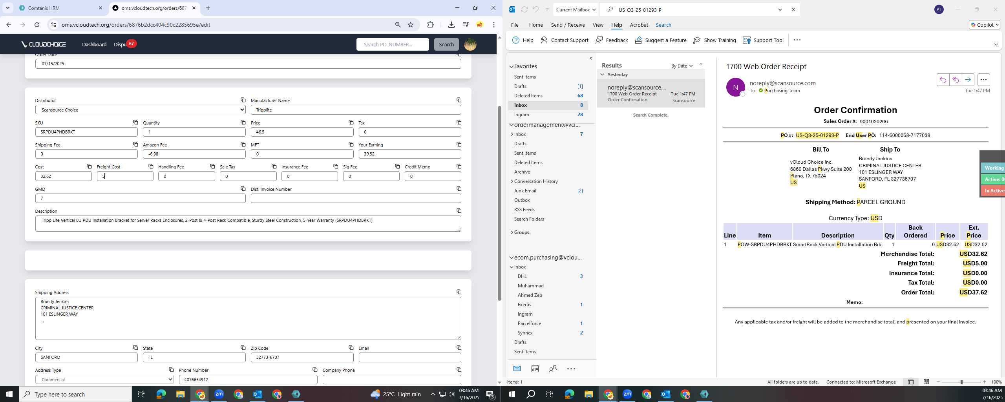The height and width of the screenshot is (402, 1005).
Task: Open DHL folder under Inbox
Action: tap(522, 276)
